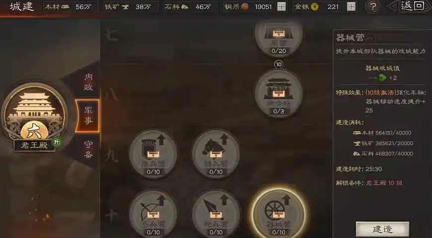Image resolution: width=432 pixels, height=238 pixels.
Task: Add more 铜币 with plus button
Action: [x=281, y=6]
